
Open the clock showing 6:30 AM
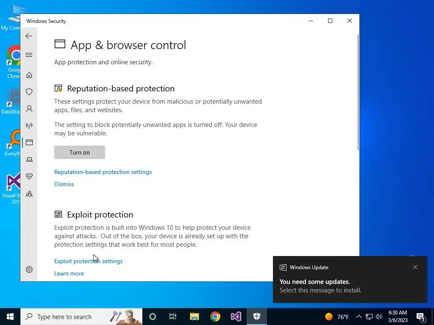click(x=398, y=317)
